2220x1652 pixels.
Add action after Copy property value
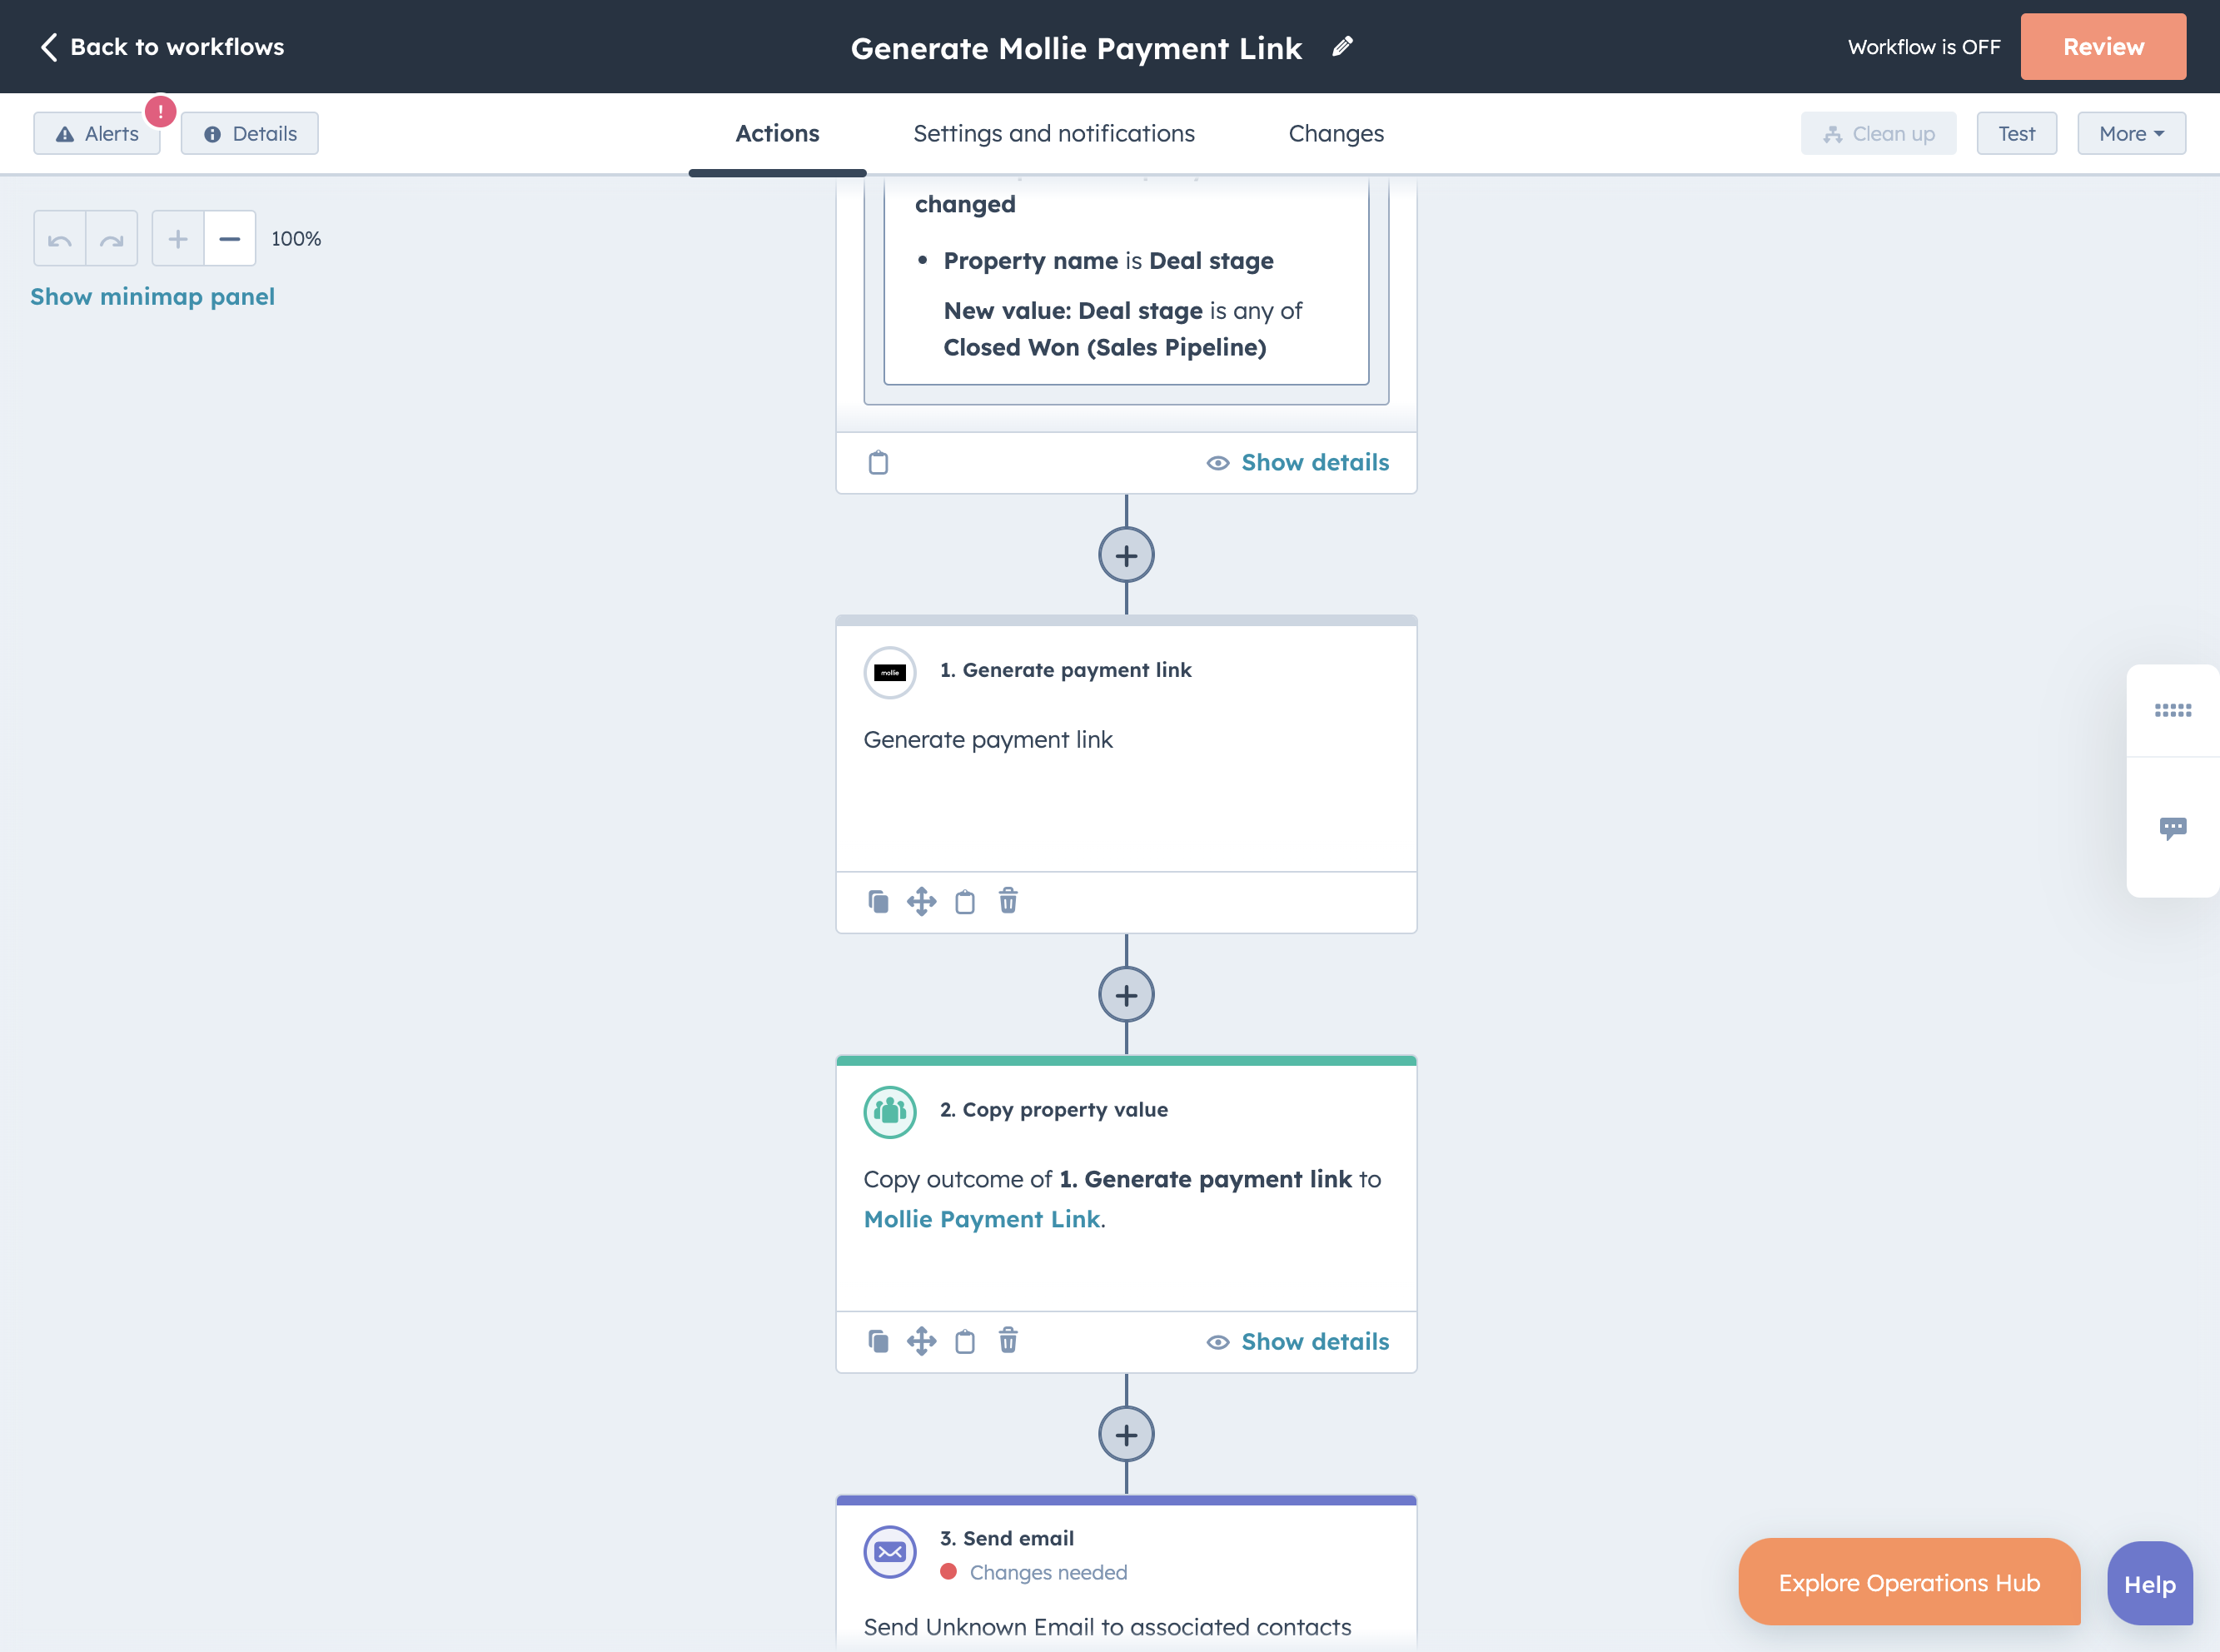pyautogui.click(x=1126, y=1435)
